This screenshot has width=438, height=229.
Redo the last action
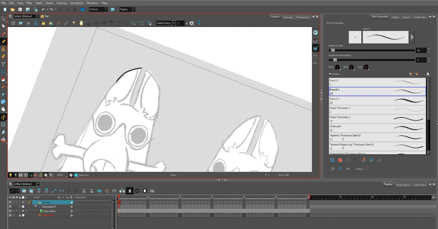51,10
